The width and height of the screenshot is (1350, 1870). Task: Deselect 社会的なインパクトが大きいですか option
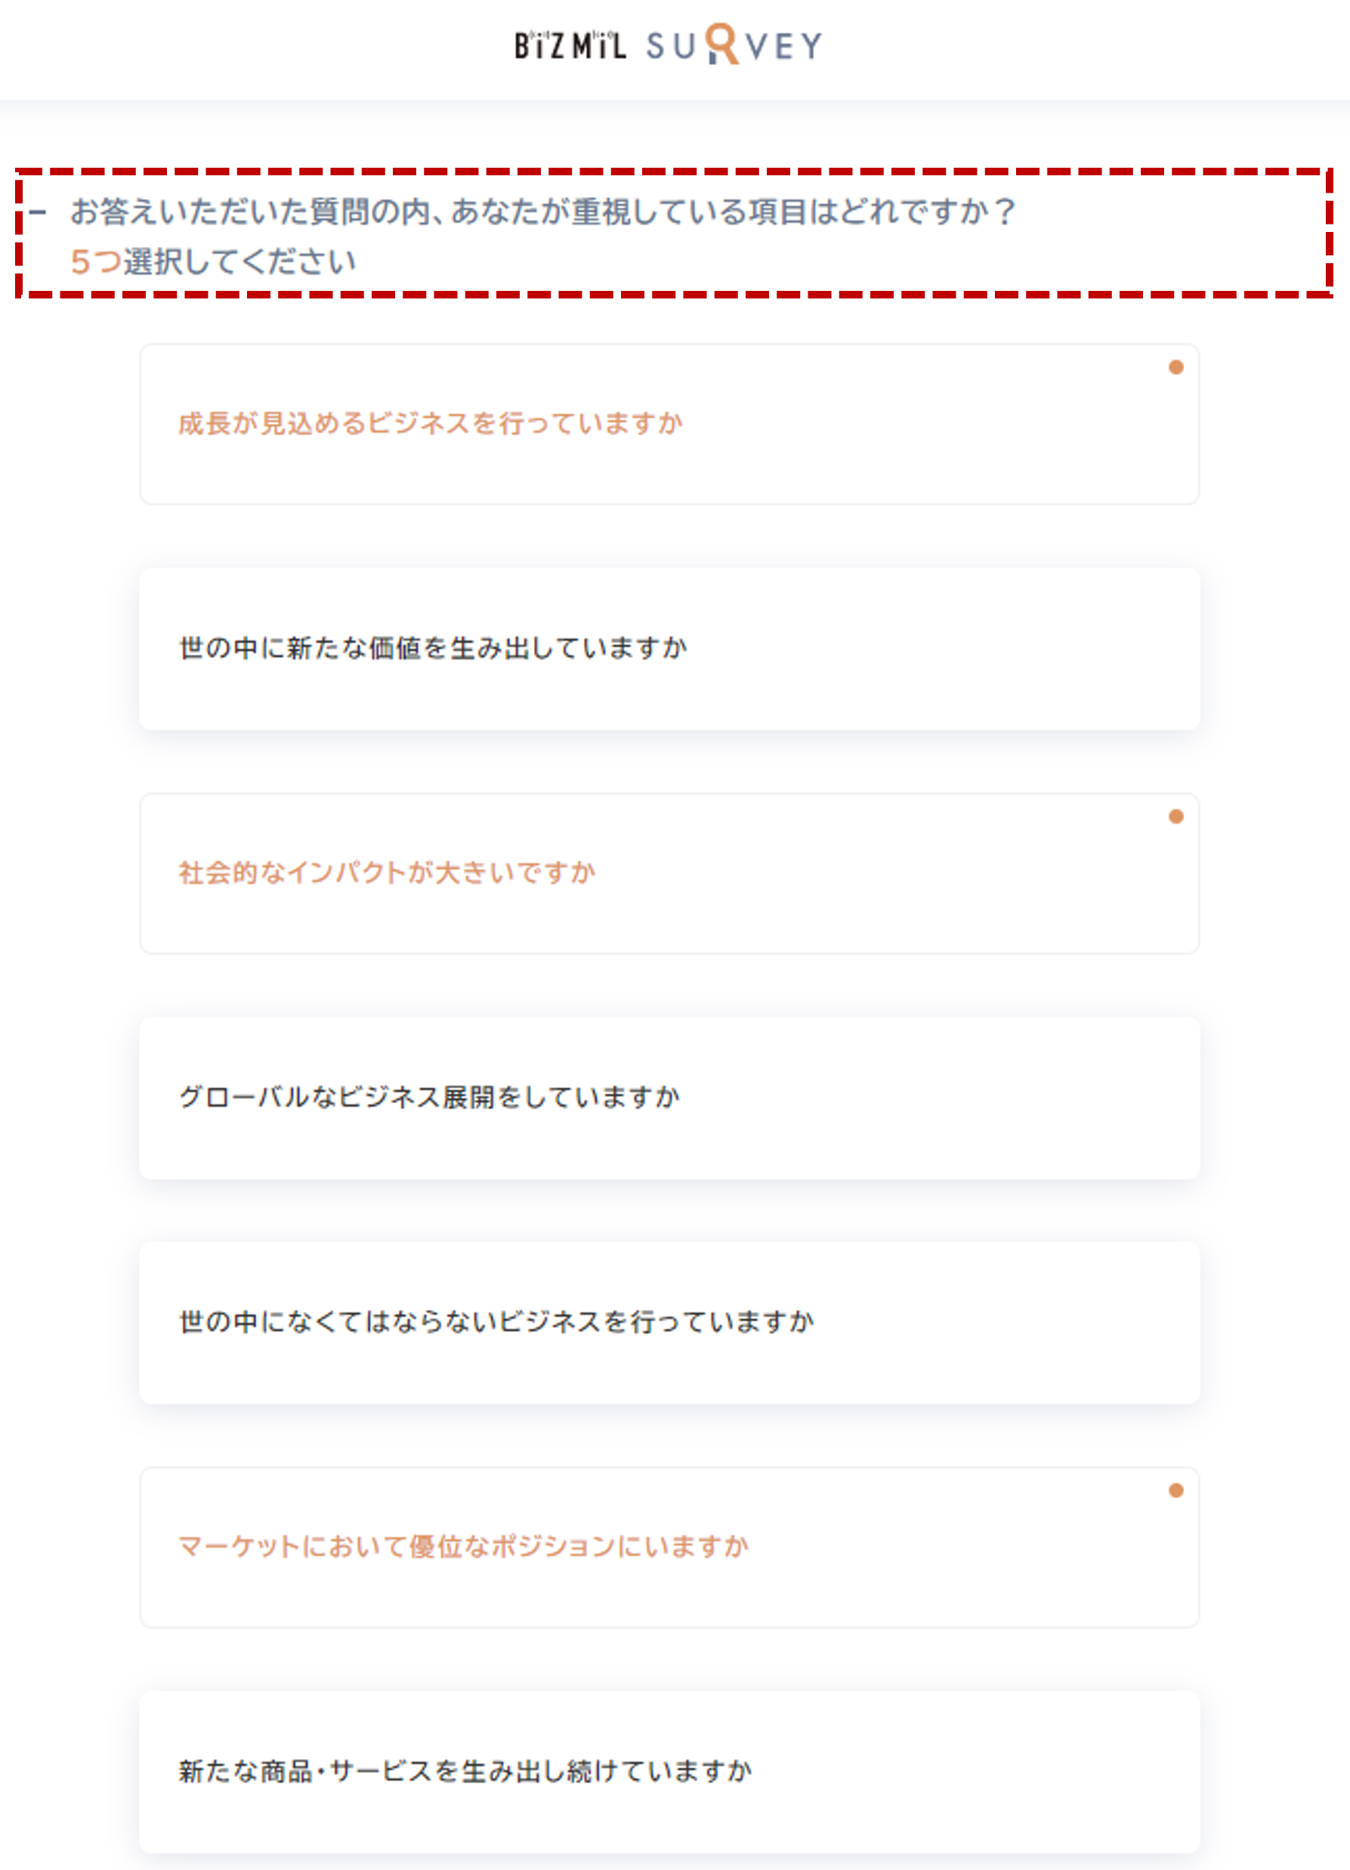click(x=669, y=873)
